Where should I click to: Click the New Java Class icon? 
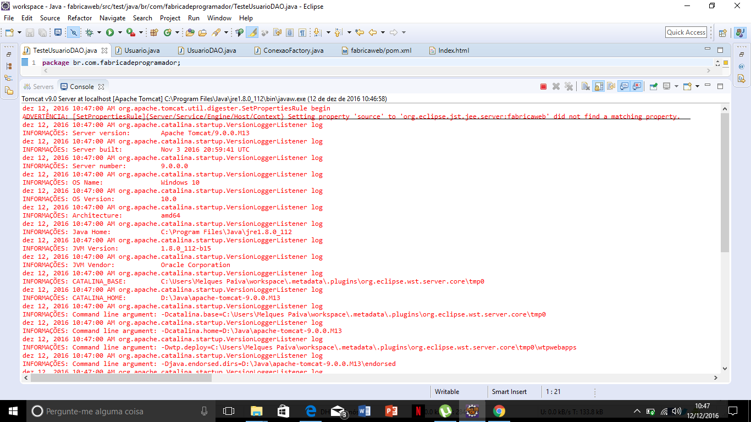[x=167, y=32]
